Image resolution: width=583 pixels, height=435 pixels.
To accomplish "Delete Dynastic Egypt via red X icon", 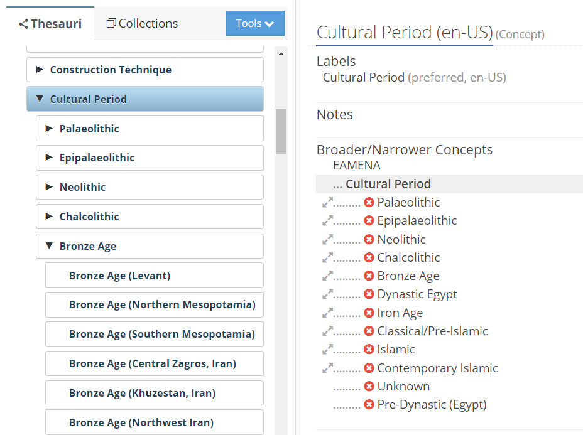I will pos(369,294).
